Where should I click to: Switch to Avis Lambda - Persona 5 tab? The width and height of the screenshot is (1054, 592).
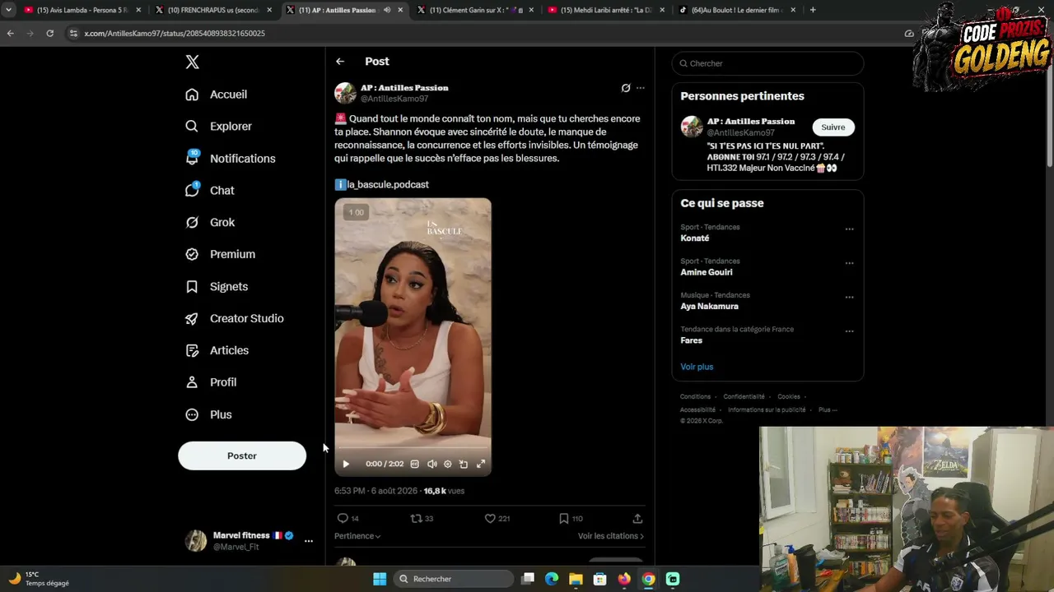coord(82,10)
